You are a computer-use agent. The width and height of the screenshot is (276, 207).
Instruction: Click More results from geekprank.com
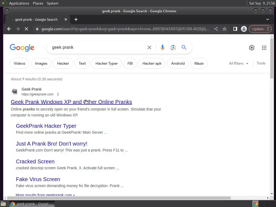(45, 195)
